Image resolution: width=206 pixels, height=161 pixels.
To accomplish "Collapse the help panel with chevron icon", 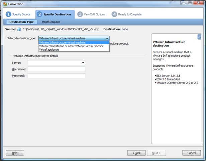I will point(199,37).
